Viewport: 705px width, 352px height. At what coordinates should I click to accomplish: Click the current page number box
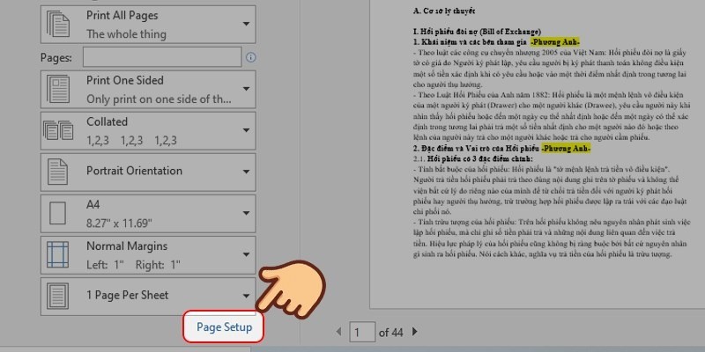pyautogui.click(x=362, y=333)
